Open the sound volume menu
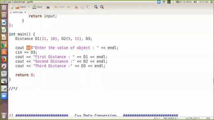This screenshot has height=120, width=214. pos(195,2)
